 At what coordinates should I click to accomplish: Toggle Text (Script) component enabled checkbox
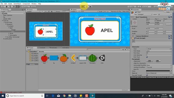pyautogui.click(x=135, y=38)
